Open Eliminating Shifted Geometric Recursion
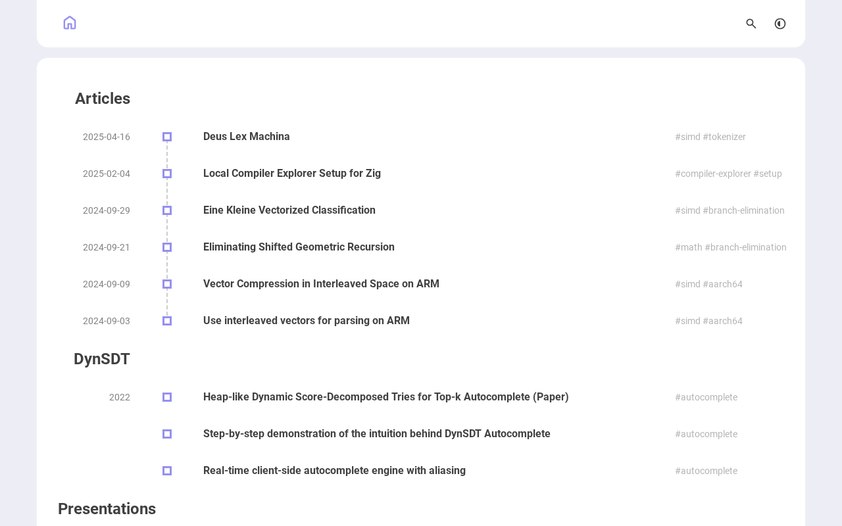 pos(299,247)
